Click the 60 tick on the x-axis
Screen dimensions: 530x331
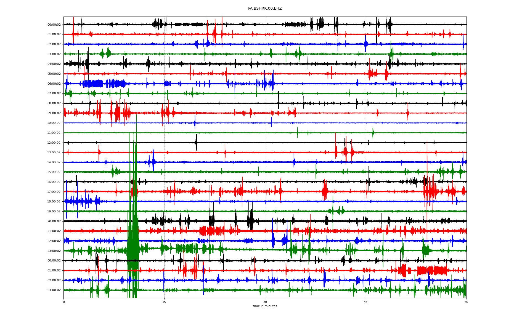coord(466,302)
